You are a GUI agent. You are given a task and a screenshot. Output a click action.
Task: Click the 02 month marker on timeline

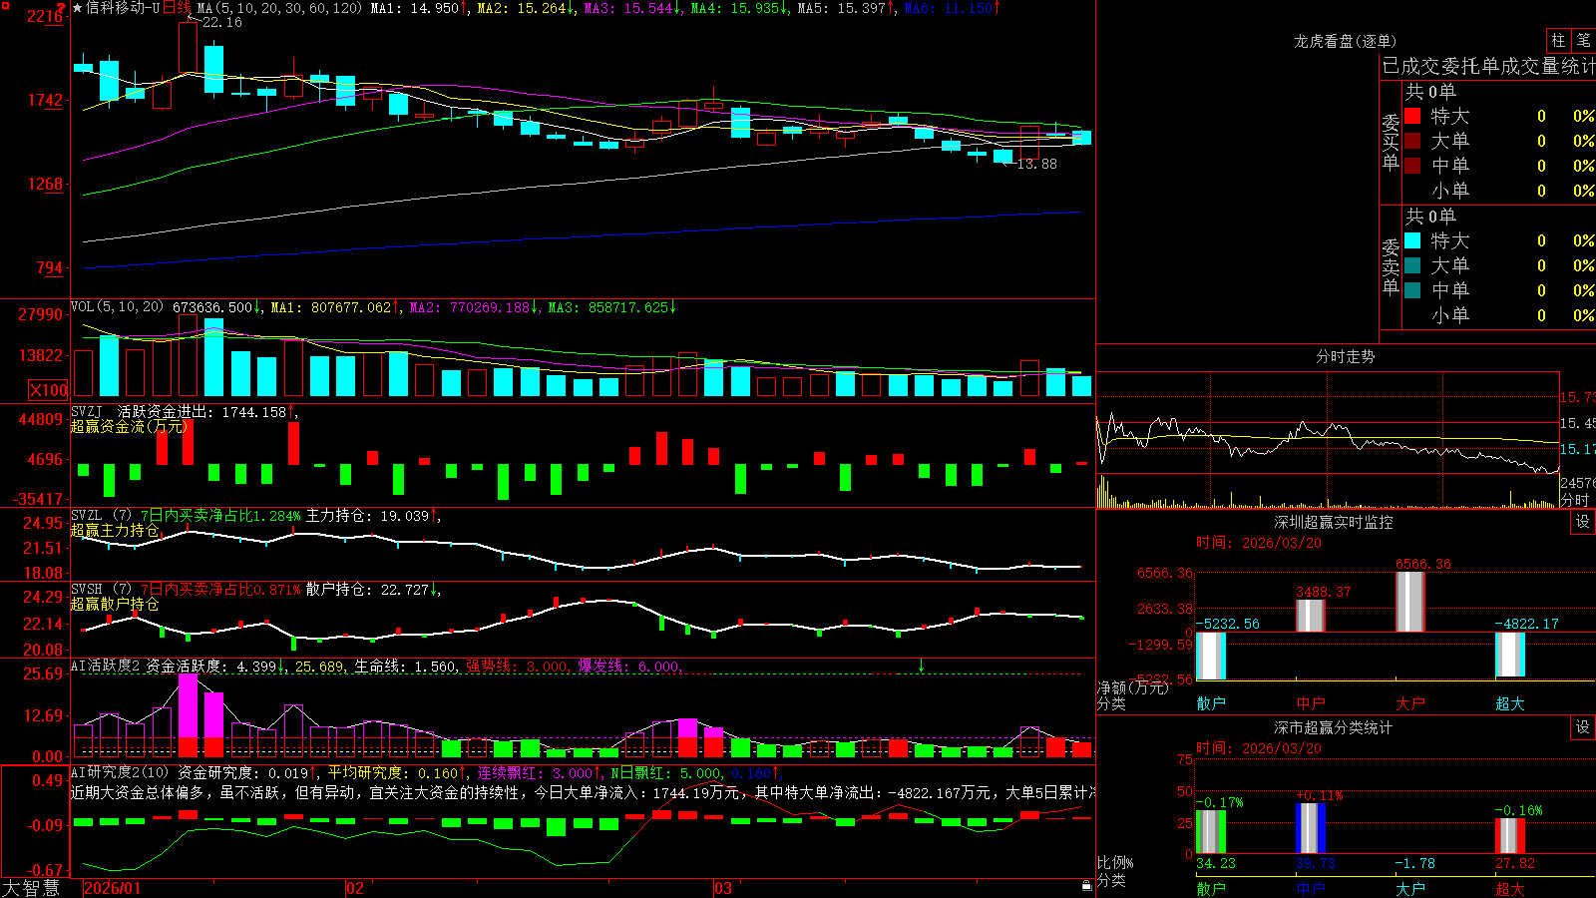(355, 888)
